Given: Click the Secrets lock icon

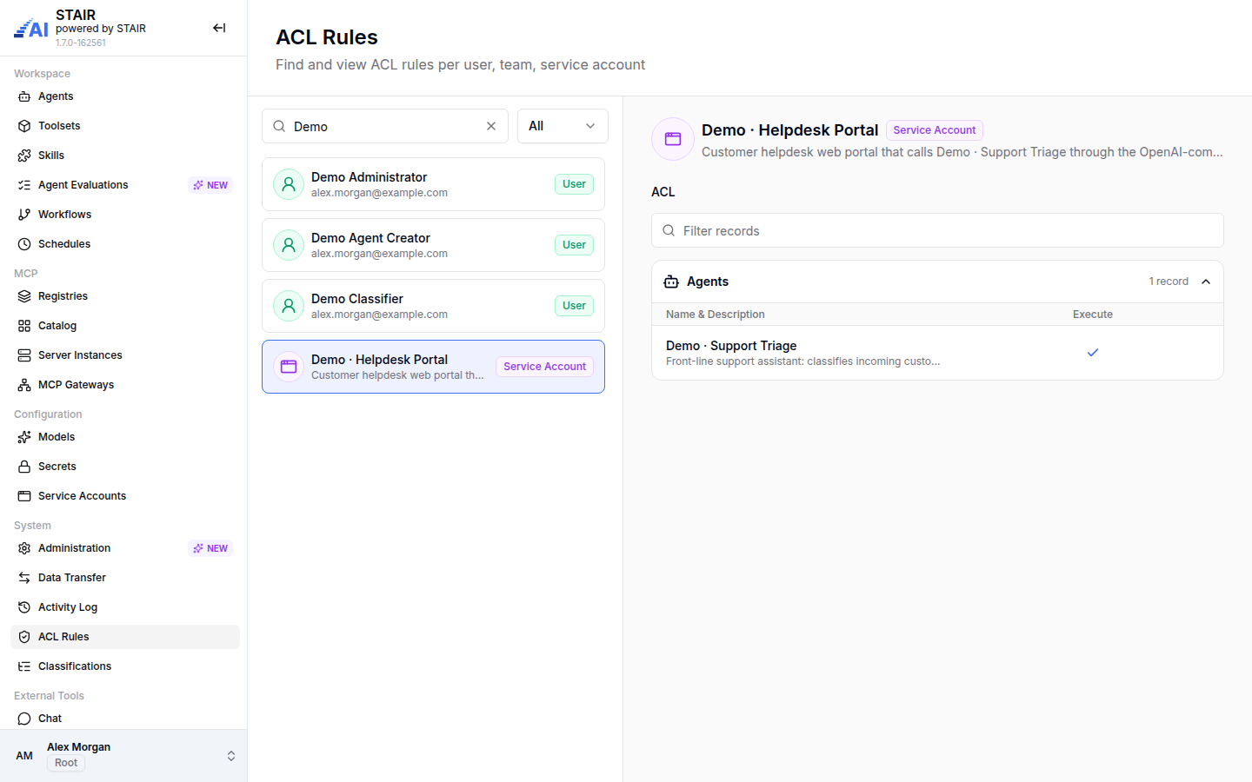Looking at the screenshot, I should [24, 467].
